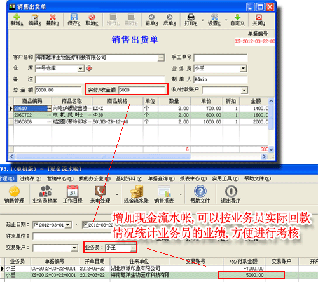Click the 新增 (add new) toolbar icon
Viewport: 318px width, 282px height.
point(17,17)
